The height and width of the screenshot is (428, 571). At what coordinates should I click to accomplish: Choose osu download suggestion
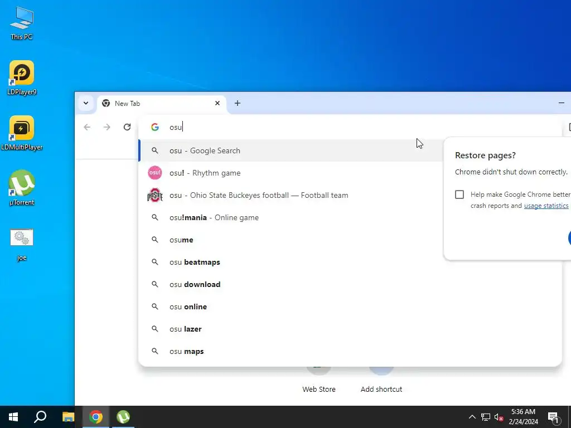pos(350,284)
